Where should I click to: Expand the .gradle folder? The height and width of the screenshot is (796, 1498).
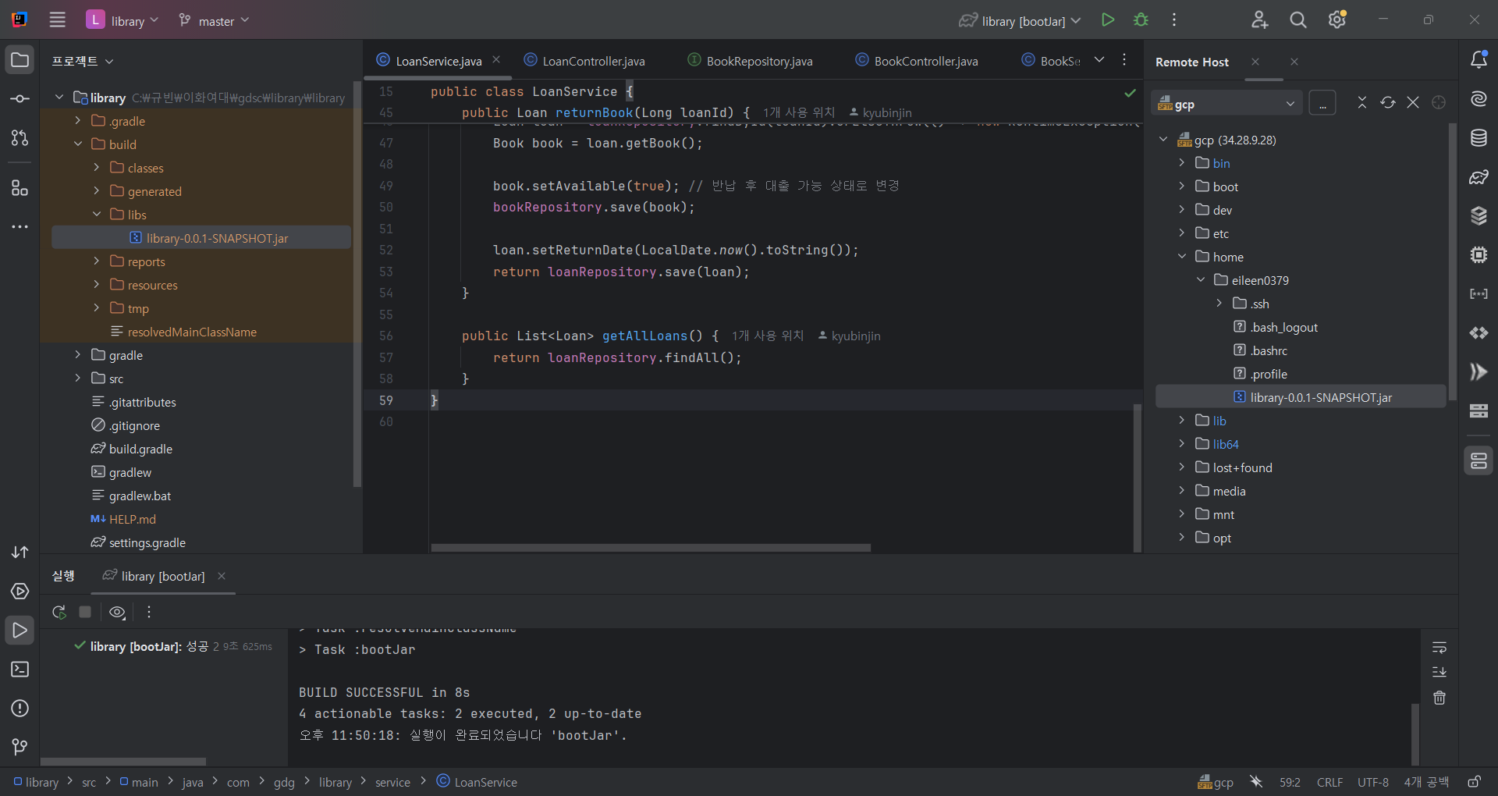click(77, 121)
